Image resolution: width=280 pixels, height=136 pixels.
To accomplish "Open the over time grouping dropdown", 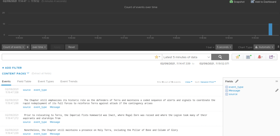I will (x=39, y=47).
